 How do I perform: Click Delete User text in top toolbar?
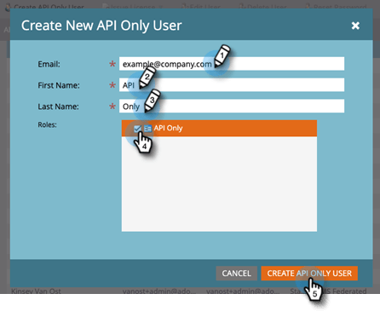click(x=267, y=7)
